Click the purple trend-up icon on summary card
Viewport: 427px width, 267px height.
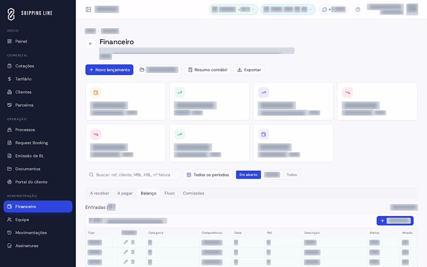pyautogui.click(x=264, y=92)
